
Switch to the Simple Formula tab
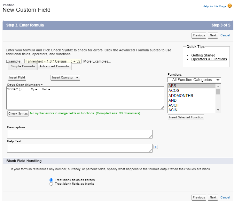pos(23,66)
